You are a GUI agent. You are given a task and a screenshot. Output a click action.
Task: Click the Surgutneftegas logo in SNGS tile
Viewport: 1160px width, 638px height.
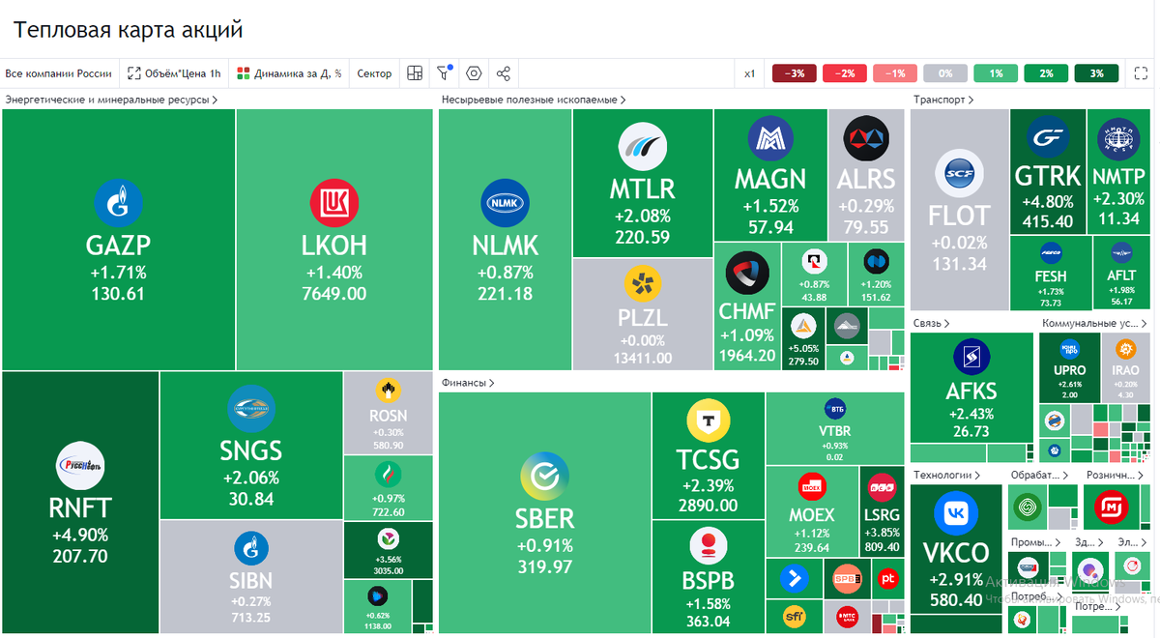(x=251, y=410)
